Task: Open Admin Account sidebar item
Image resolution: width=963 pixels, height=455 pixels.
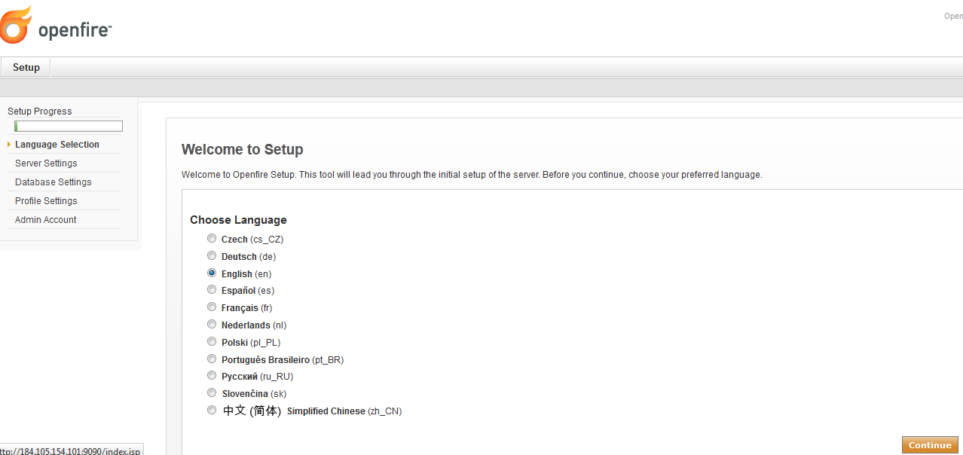Action: tap(46, 220)
